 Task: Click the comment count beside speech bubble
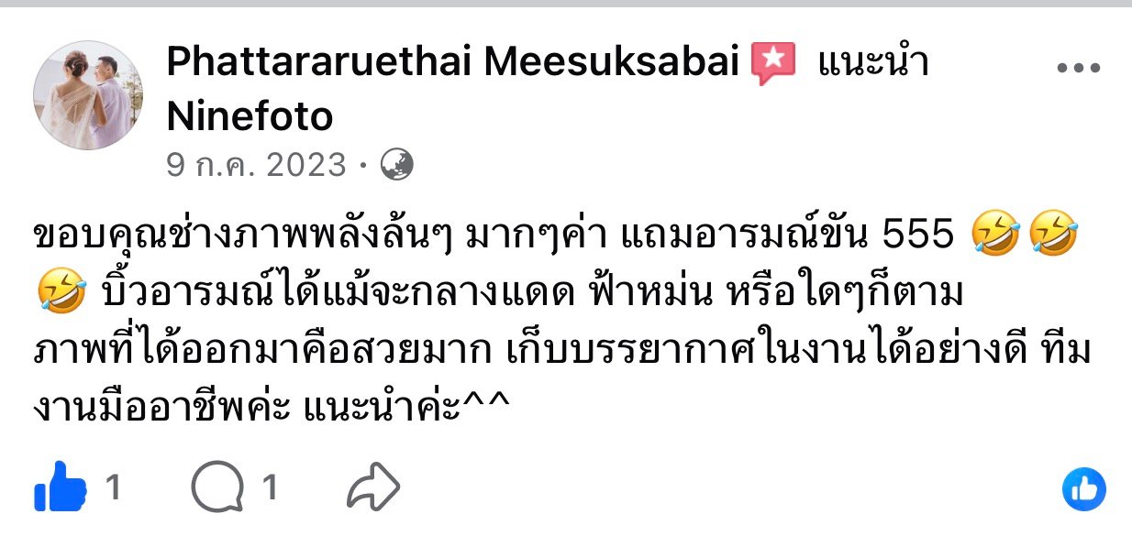(269, 487)
